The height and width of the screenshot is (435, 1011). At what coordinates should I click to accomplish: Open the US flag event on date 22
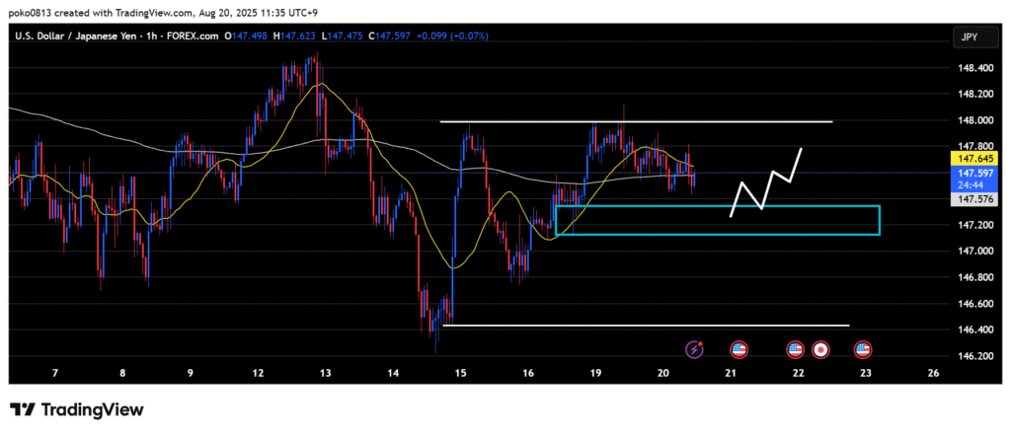[x=795, y=348]
